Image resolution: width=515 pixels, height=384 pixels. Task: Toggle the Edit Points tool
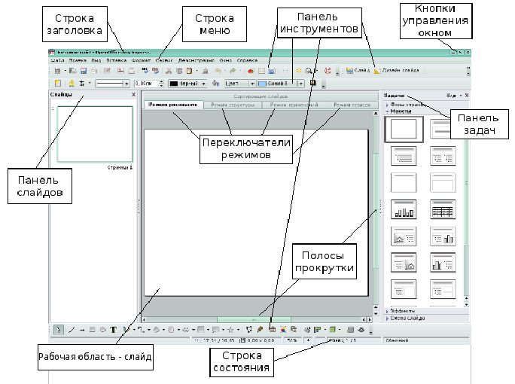(x=249, y=330)
